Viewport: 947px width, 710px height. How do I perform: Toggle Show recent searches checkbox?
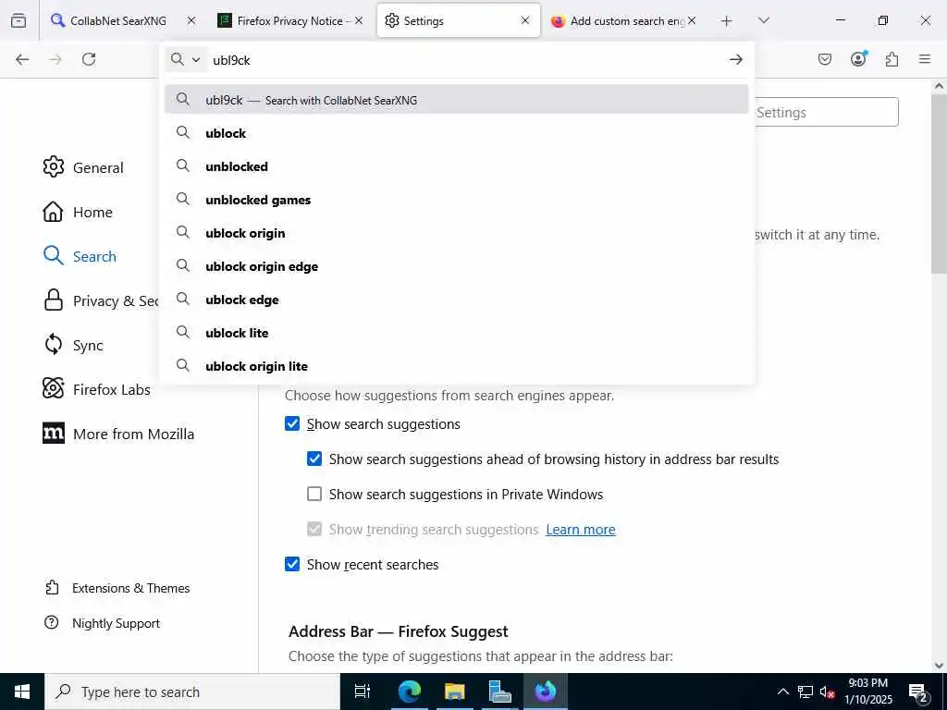(292, 564)
